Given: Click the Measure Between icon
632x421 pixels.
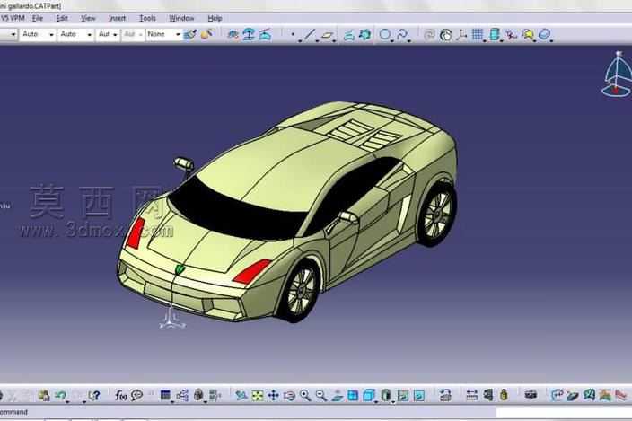Looking at the screenshot, I should click(x=471, y=396).
